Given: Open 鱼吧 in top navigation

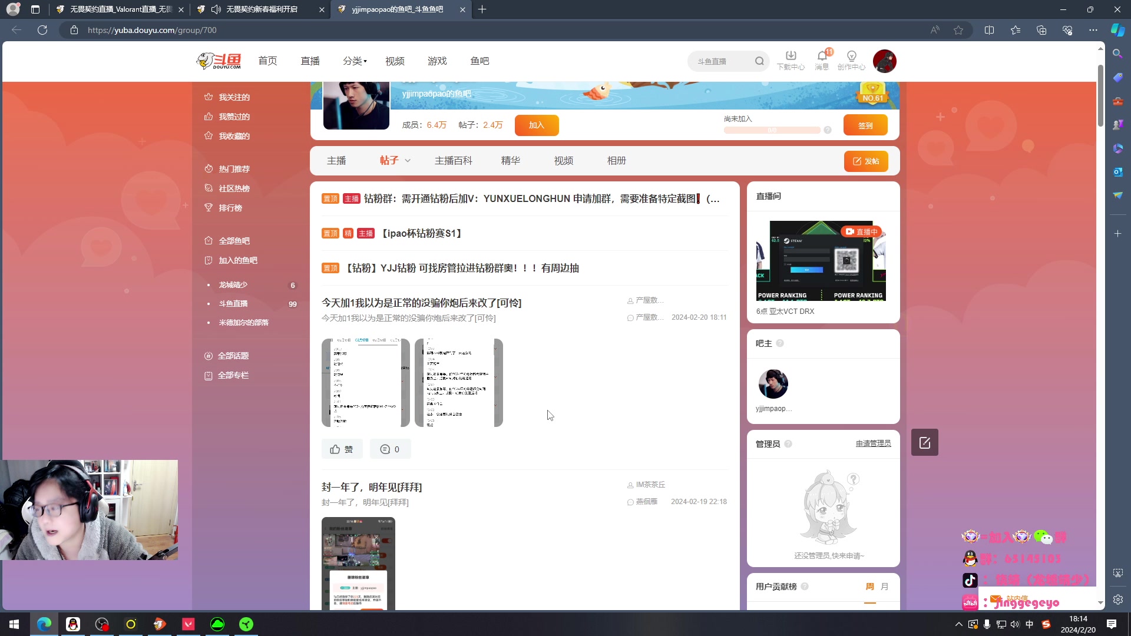Looking at the screenshot, I should click(x=479, y=61).
